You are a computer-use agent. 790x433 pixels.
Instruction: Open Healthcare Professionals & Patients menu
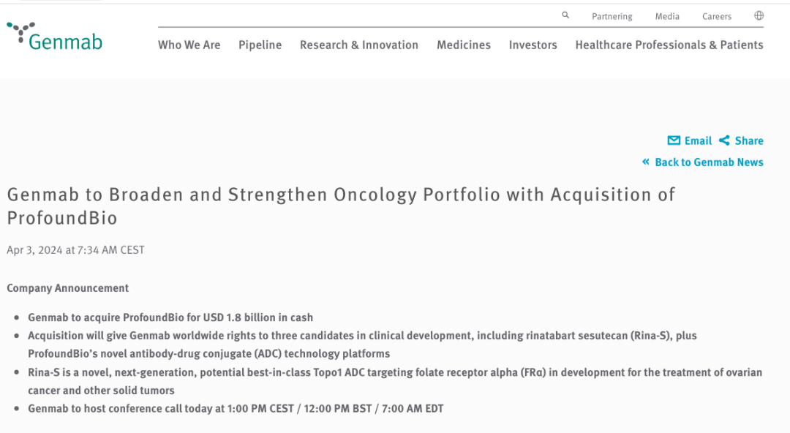pos(669,45)
